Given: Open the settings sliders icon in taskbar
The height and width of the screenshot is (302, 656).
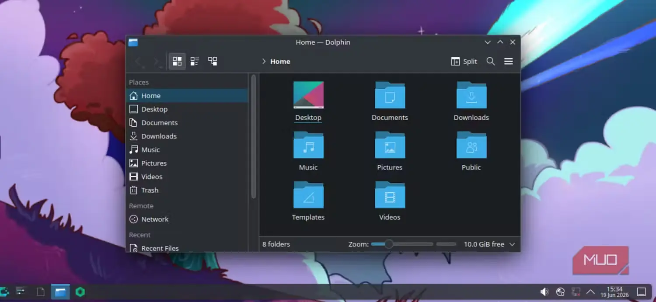Looking at the screenshot, I should point(21,292).
